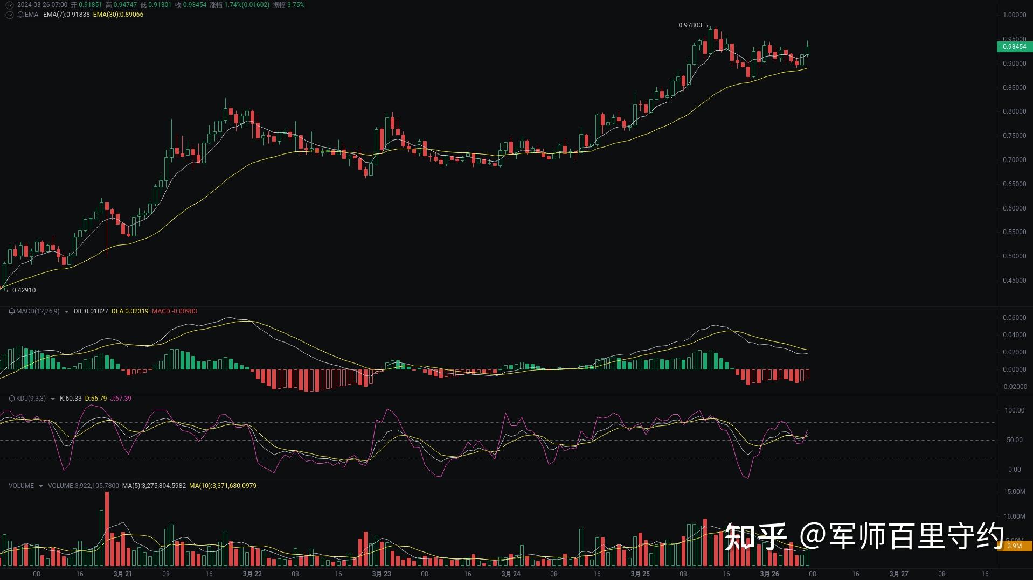
Task: Click the 2024-03-26 07:00 timestamp
Action: coord(42,5)
